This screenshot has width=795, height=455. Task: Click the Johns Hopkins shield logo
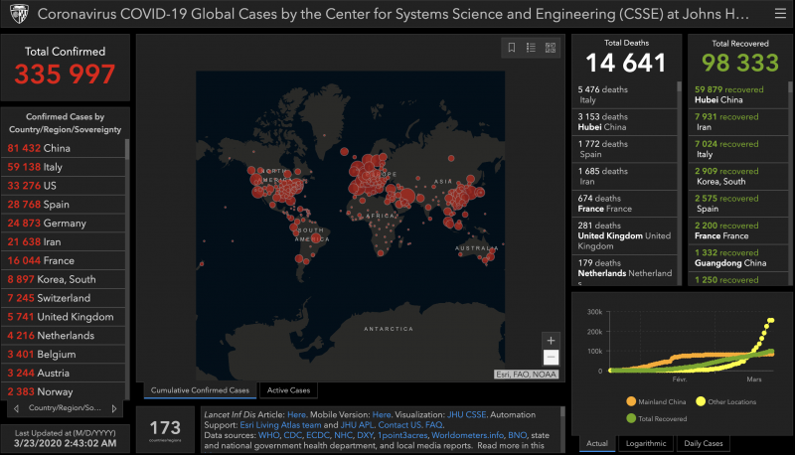(x=19, y=14)
